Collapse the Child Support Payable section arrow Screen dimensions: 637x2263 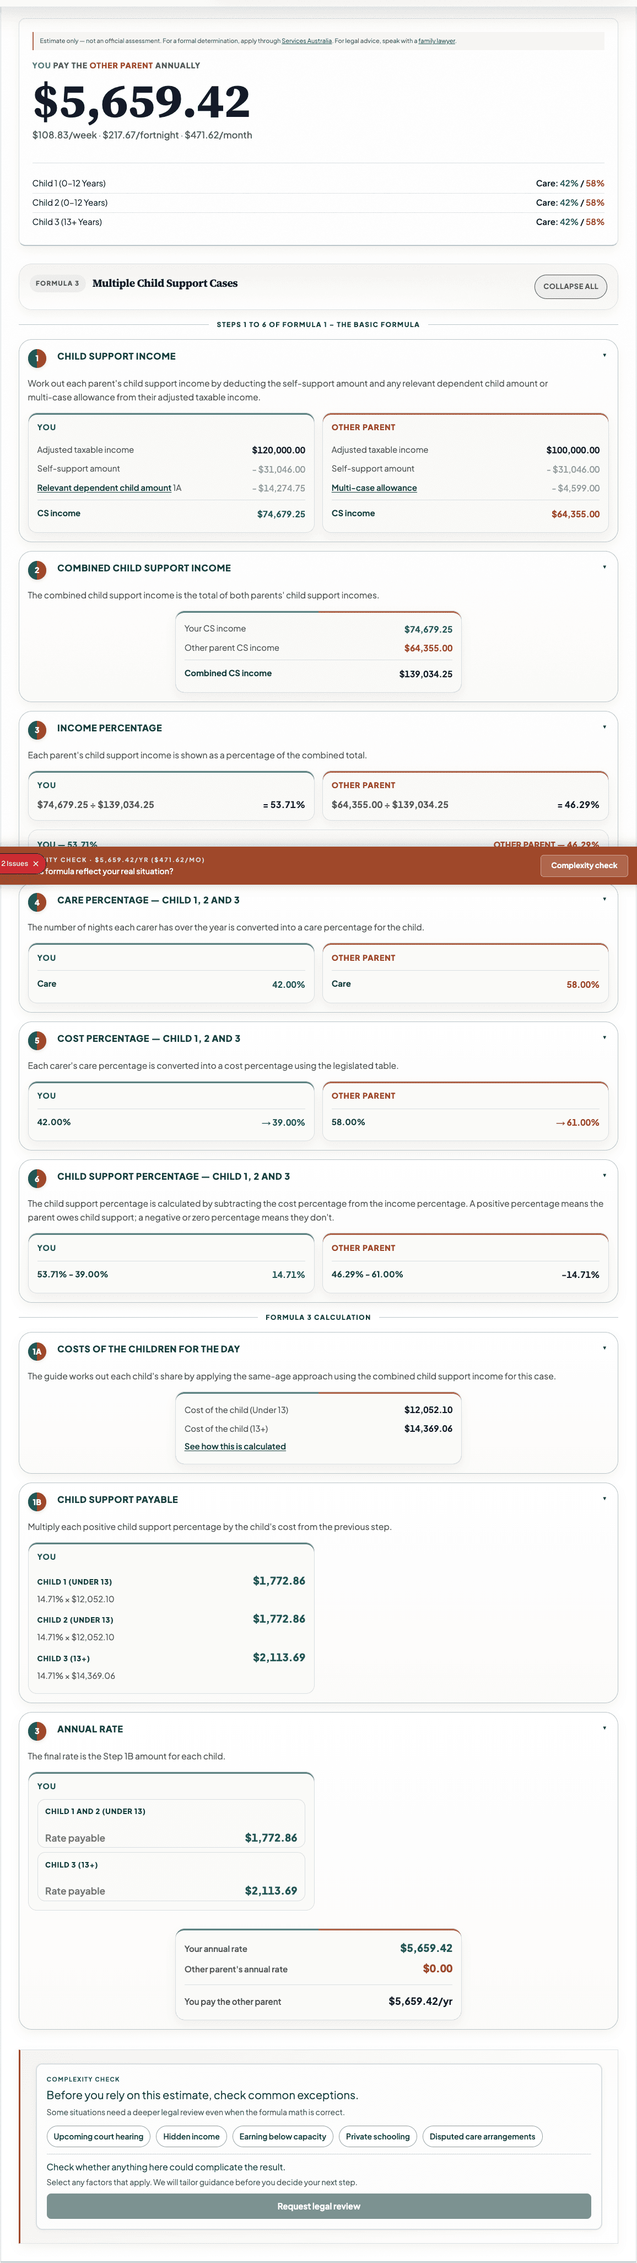click(603, 1498)
